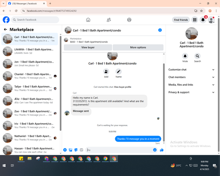Click Carl's message about apartment availability

[109, 101]
